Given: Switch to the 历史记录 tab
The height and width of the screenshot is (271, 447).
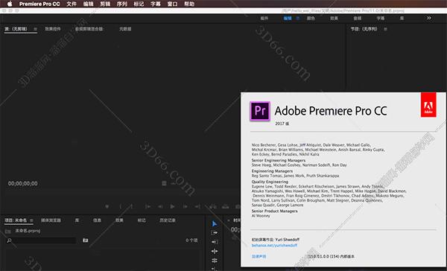Looking at the screenshot, I should 168,220.
